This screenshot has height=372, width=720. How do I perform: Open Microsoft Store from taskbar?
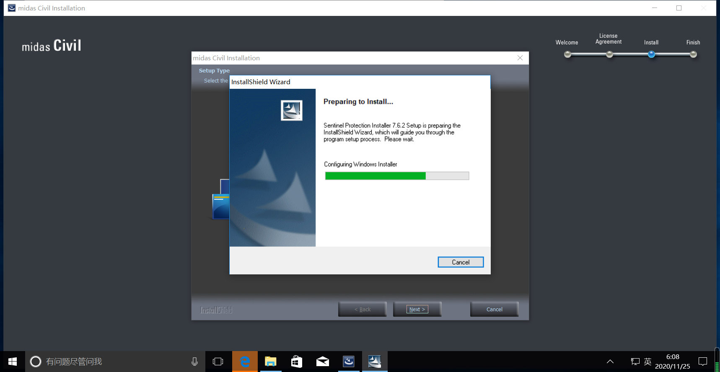[x=297, y=362]
